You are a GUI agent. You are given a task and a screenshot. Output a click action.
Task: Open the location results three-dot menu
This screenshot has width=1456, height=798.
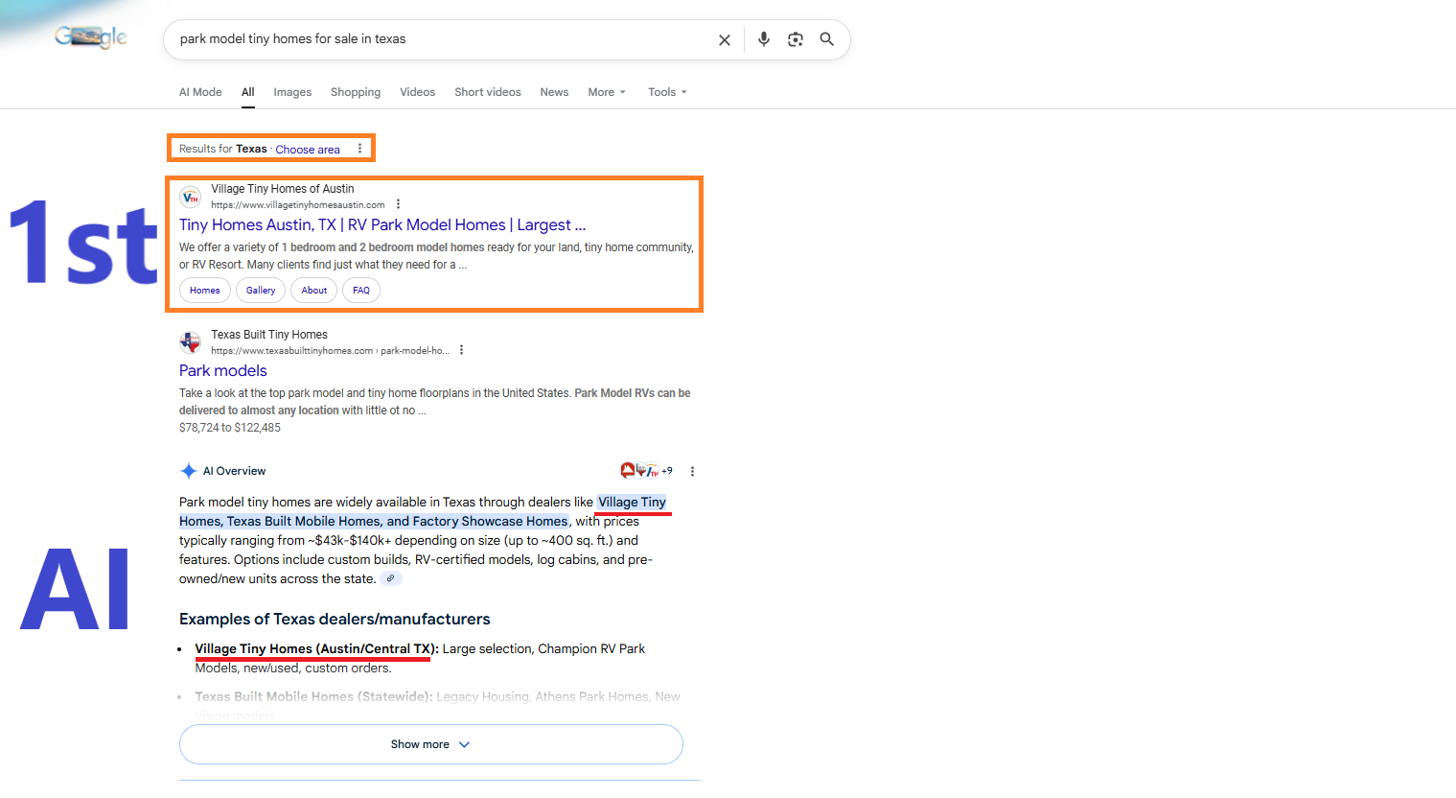[359, 149]
